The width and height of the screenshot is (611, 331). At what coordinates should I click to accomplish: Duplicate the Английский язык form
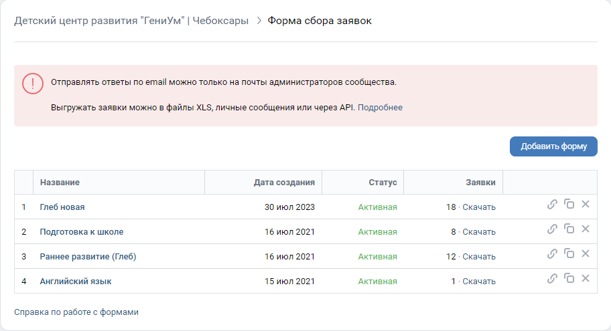pos(569,278)
